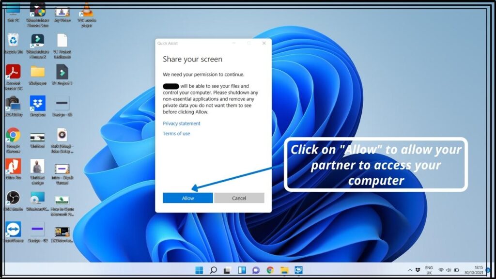
Task: Open Task View from the taskbar
Action: [228, 270]
